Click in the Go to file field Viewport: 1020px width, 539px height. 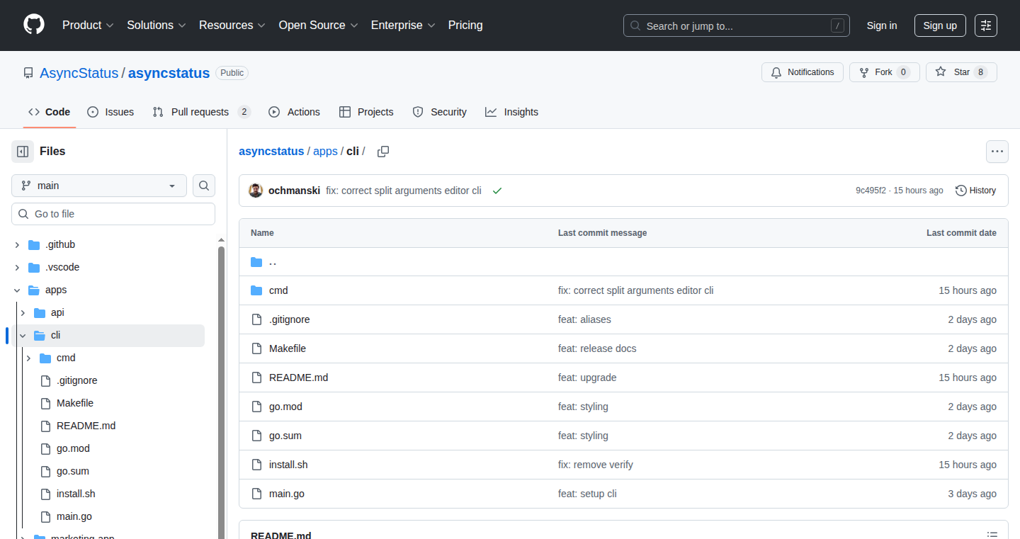pyautogui.click(x=113, y=214)
